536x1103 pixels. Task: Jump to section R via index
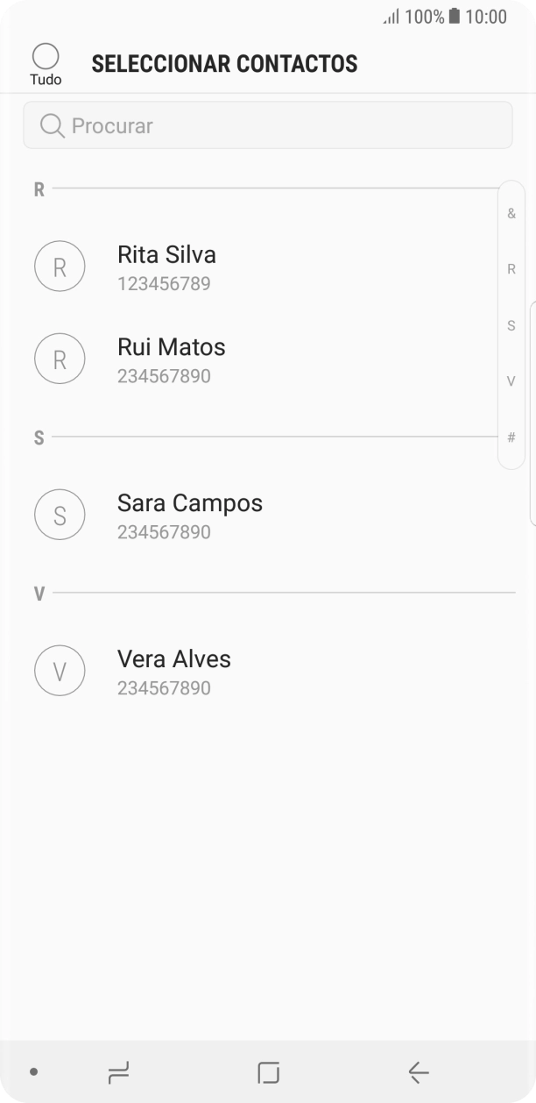point(511,269)
